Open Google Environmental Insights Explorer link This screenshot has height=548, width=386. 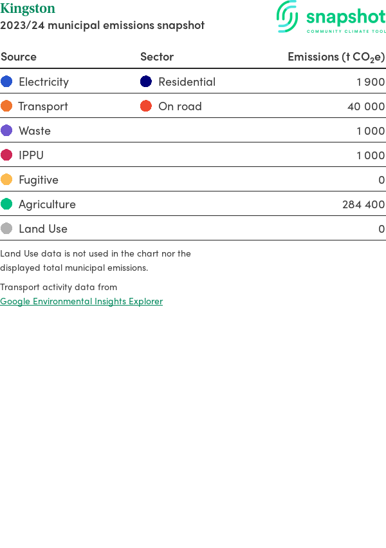pyautogui.click(x=81, y=301)
